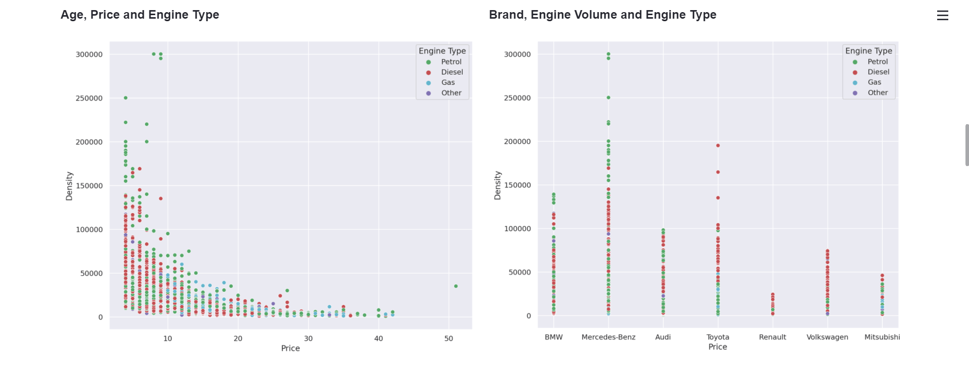Click the Volkswagen category label

point(827,337)
